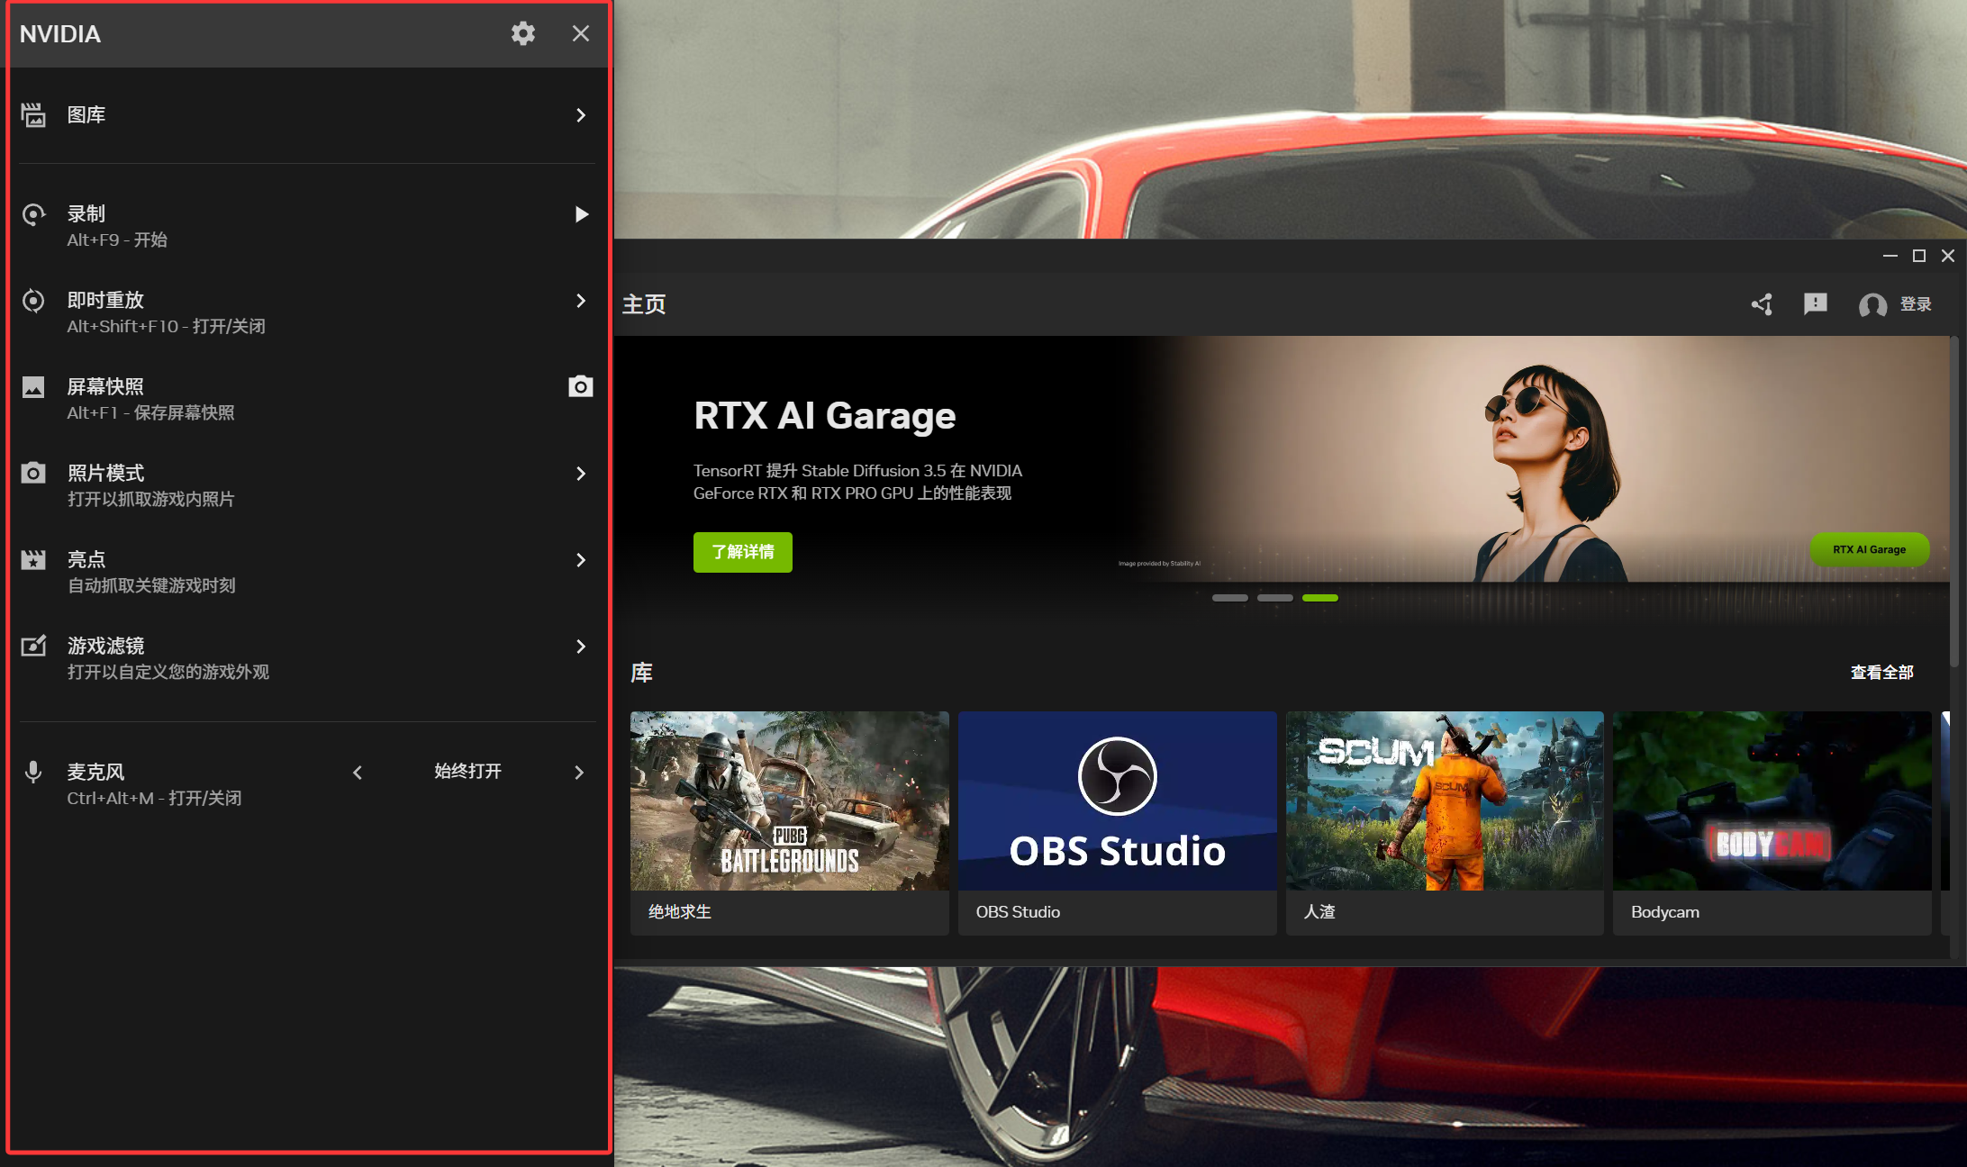Expand the Photo Mode (照片模式) chevron
This screenshot has height=1167, width=1967.
(x=581, y=474)
